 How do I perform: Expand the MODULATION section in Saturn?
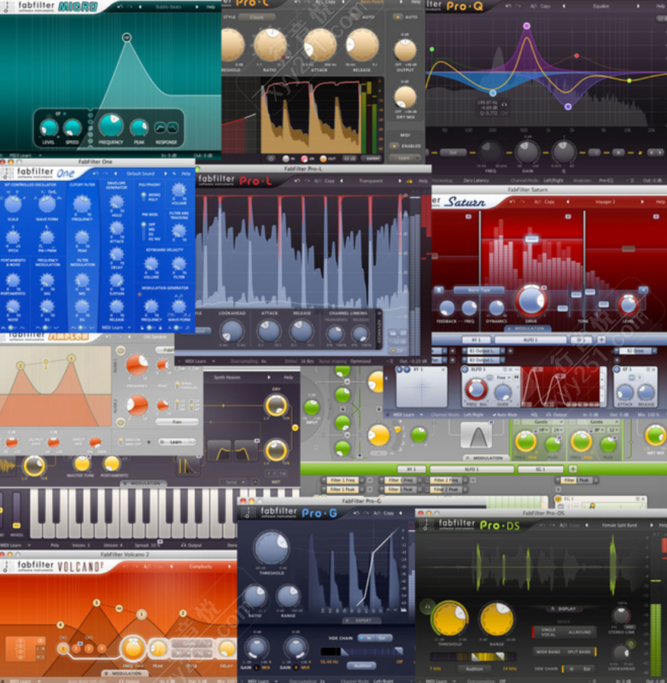coord(528,329)
